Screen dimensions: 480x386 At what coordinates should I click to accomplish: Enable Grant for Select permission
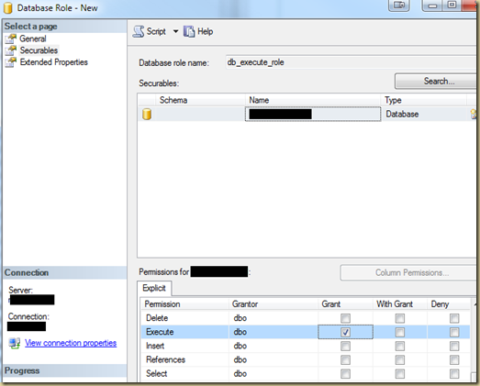(x=345, y=373)
